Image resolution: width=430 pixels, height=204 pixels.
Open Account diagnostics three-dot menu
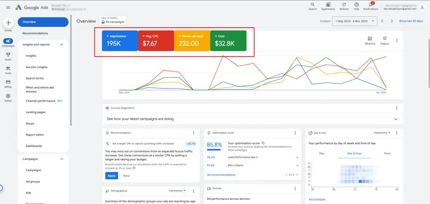396,108
